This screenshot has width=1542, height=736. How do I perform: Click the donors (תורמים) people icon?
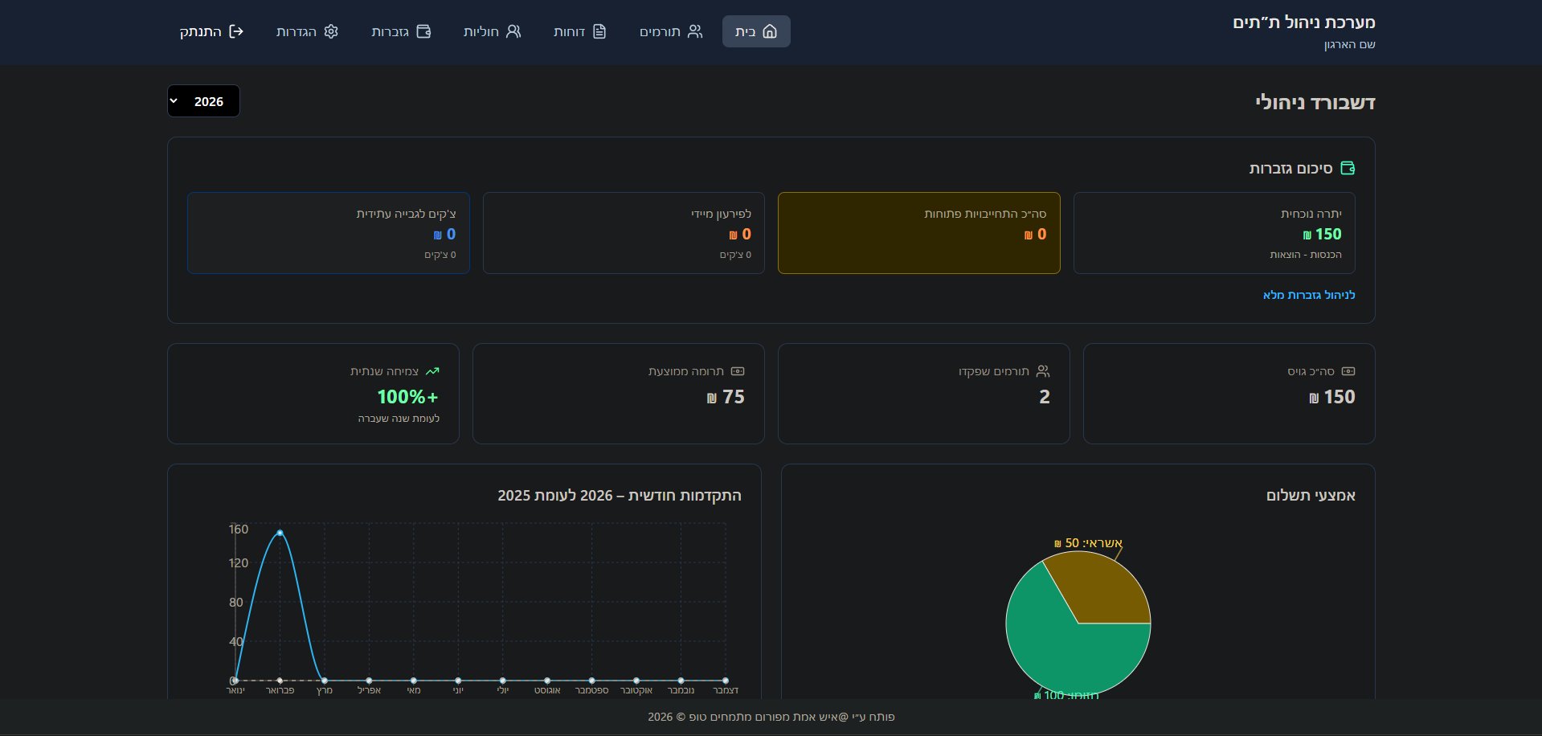click(695, 31)
